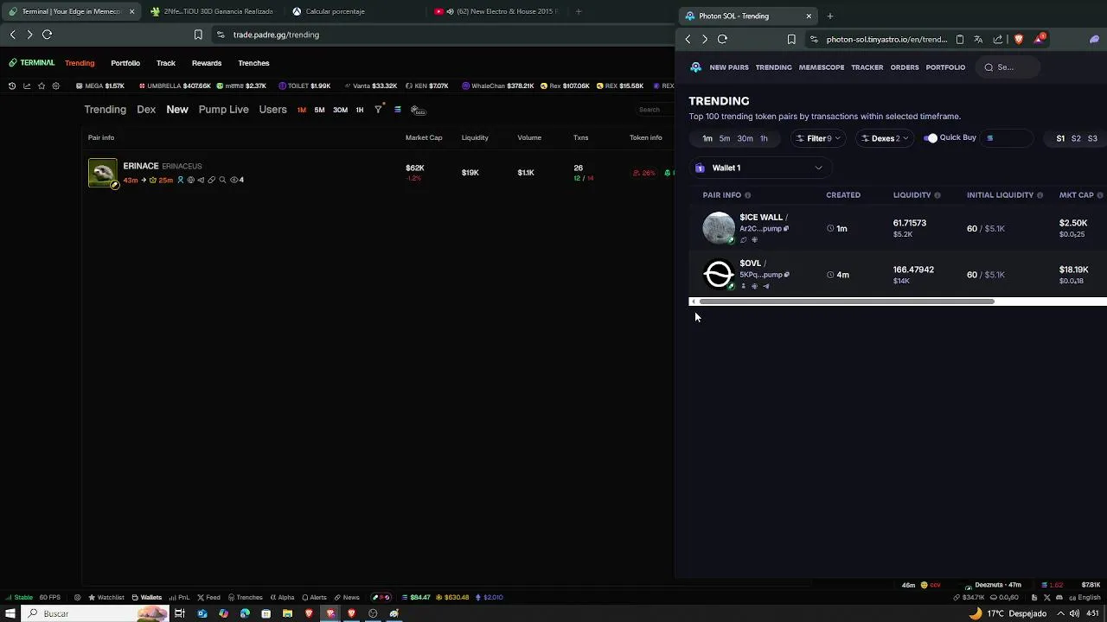Image resolution: width=1107 pixels, height=622 pixels.
Task: Select Padre 5M timeframe
Action: [319, 110]
